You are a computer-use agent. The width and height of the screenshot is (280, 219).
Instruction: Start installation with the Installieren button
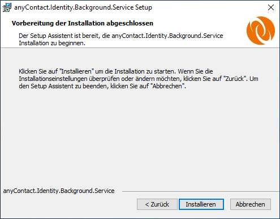click(201, 204)
